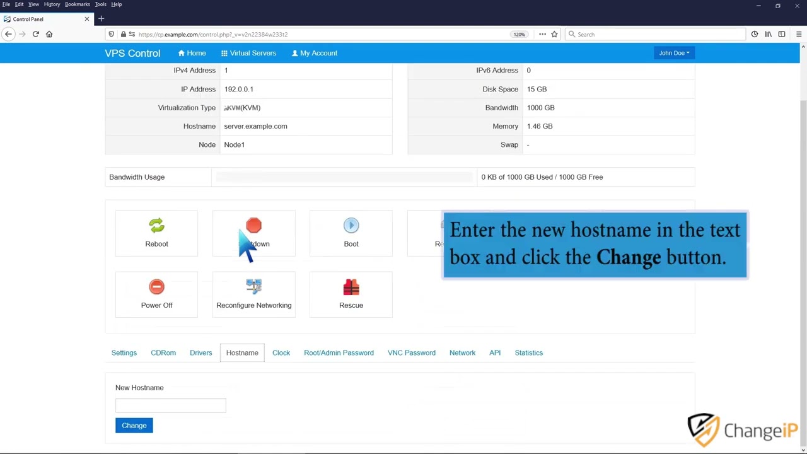Open the VNC Password tab
This screenshot has height=454, width=807.
412,352
